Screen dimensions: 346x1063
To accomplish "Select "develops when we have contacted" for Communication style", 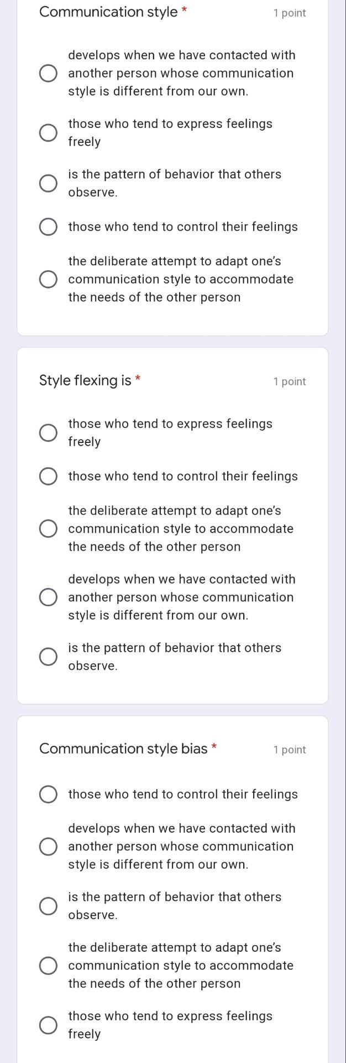I will coord(49,73).
